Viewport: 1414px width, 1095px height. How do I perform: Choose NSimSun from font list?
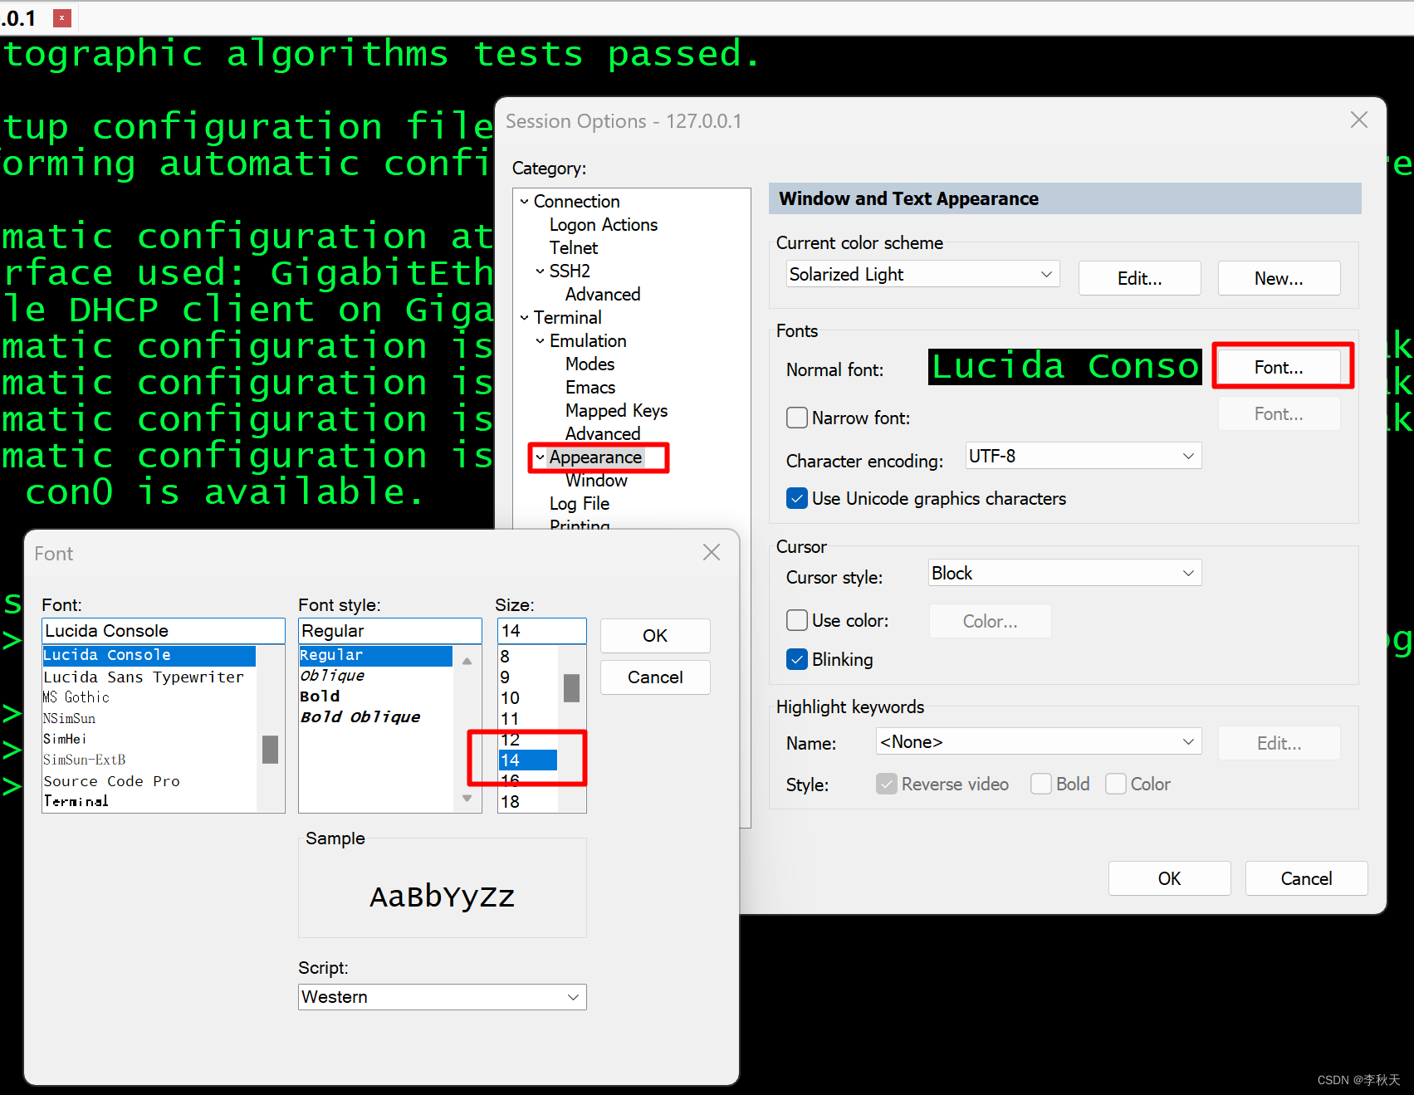click(70, 718)
